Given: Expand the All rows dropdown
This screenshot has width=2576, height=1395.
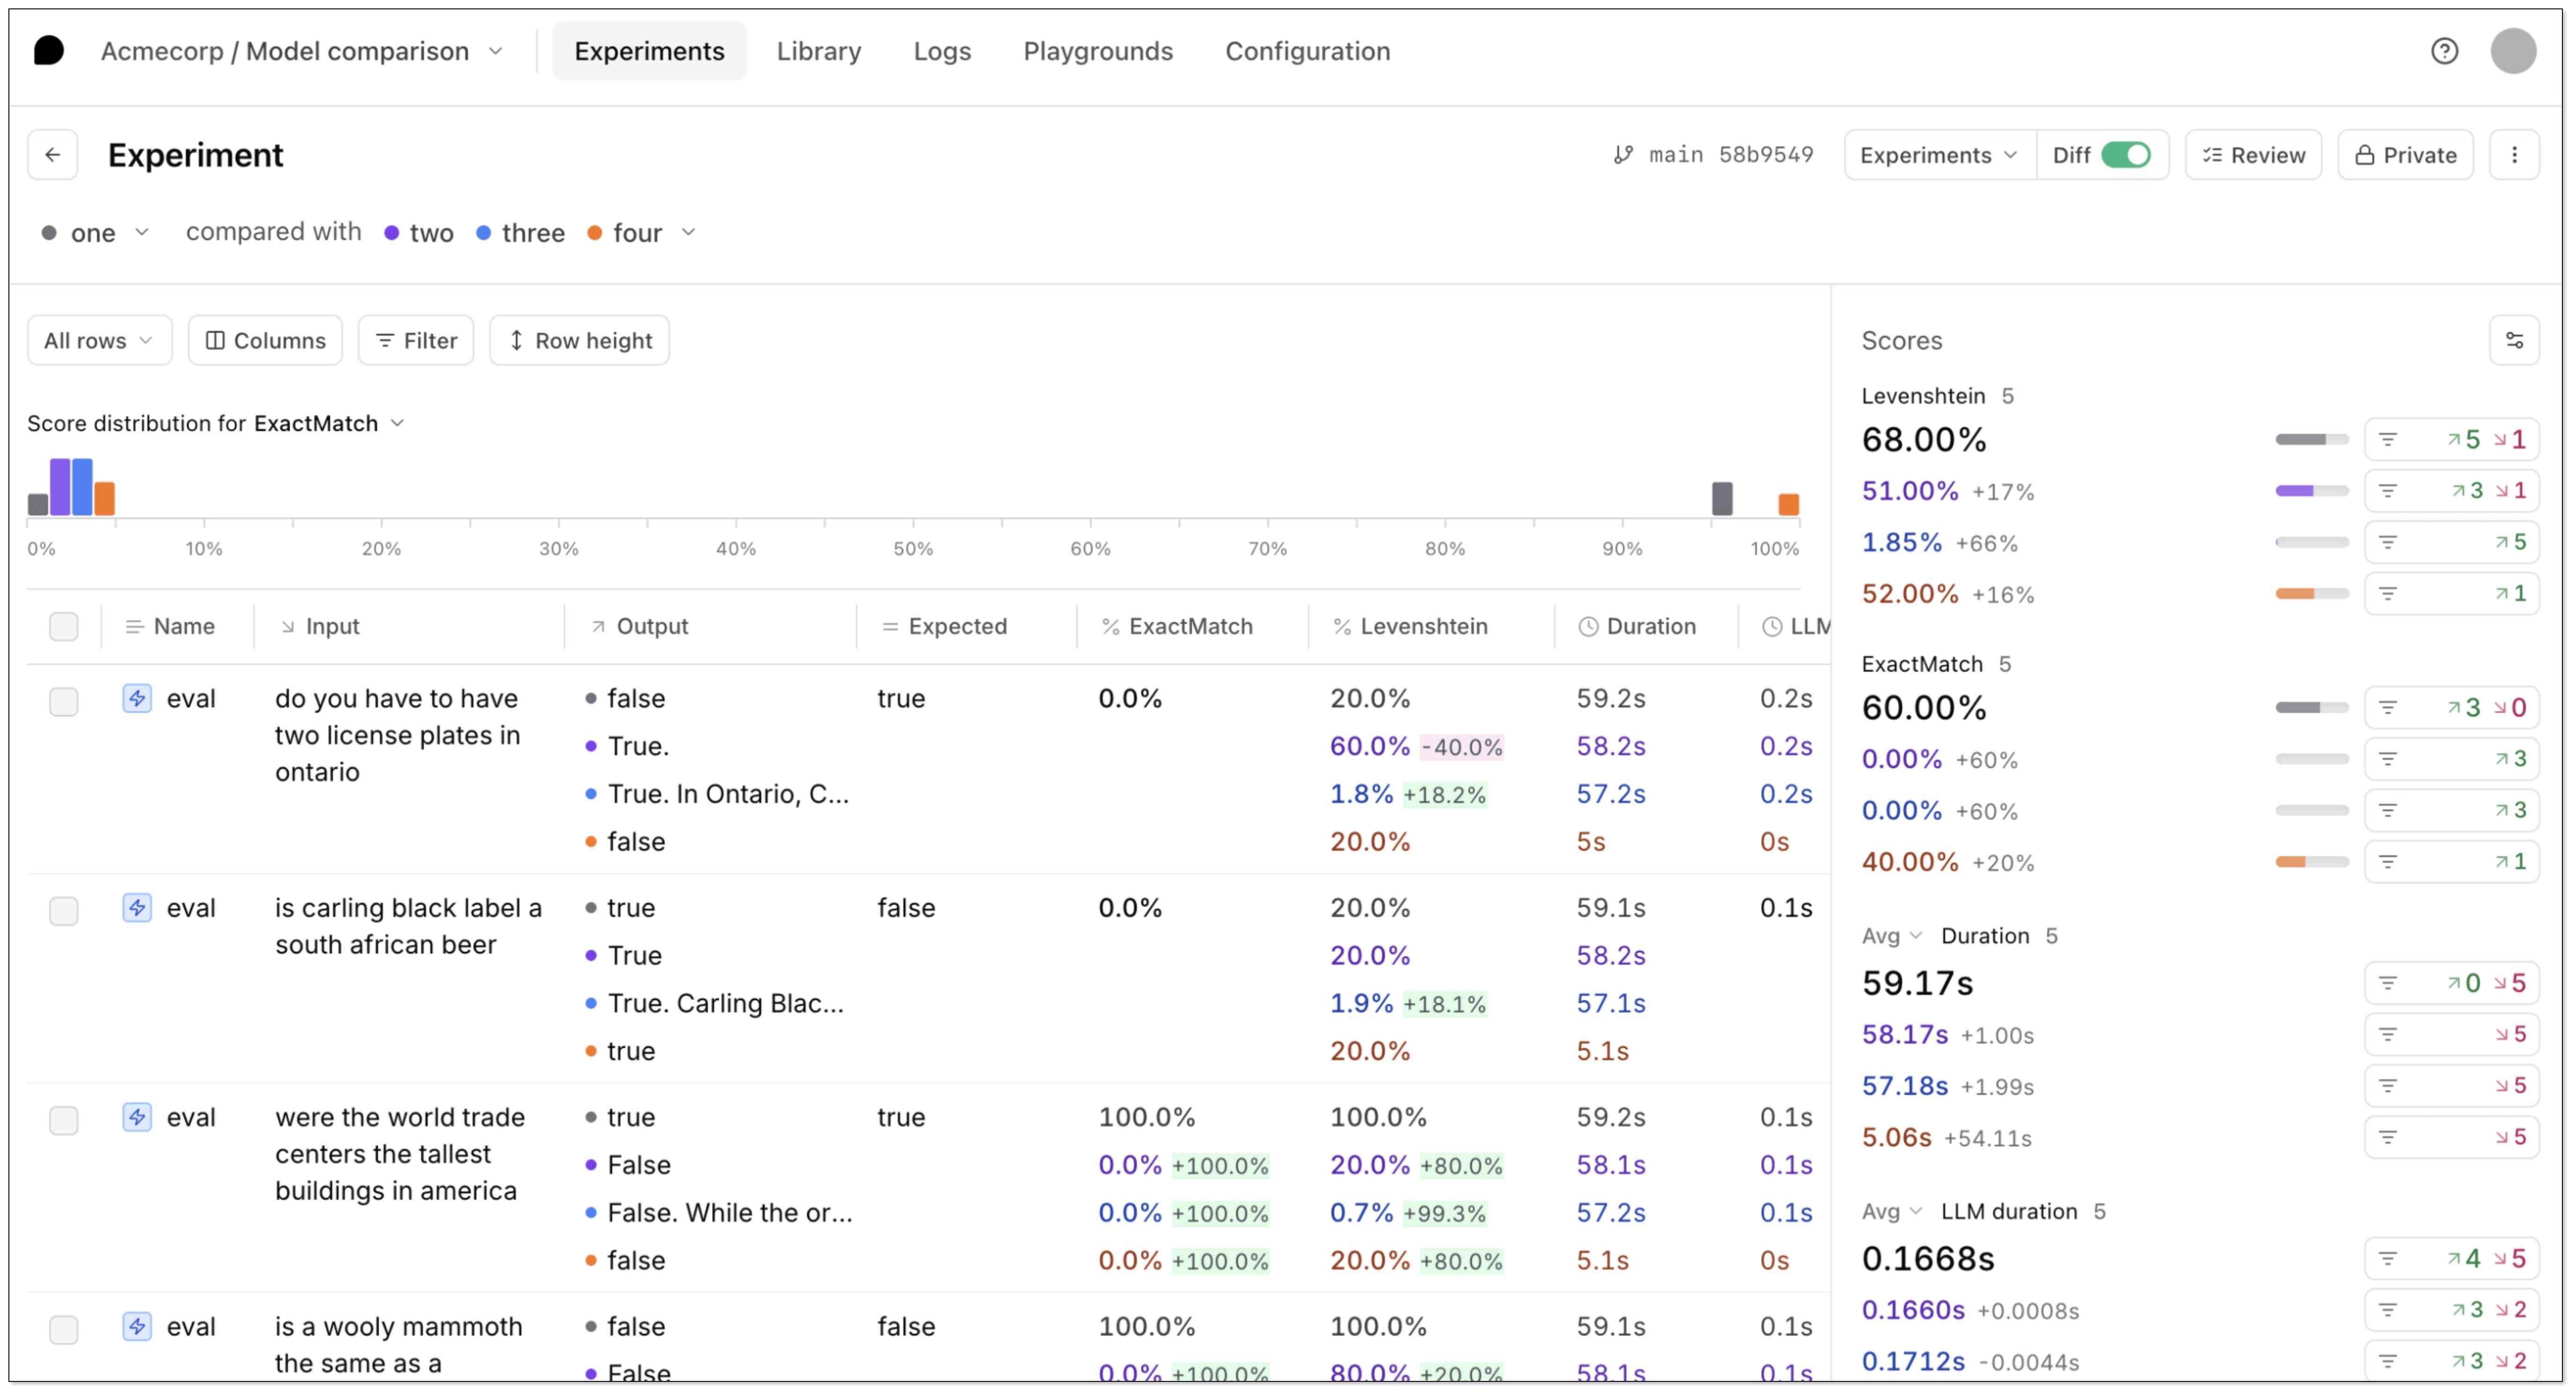Looking at the screenshot, I should [x=99, y=341].
